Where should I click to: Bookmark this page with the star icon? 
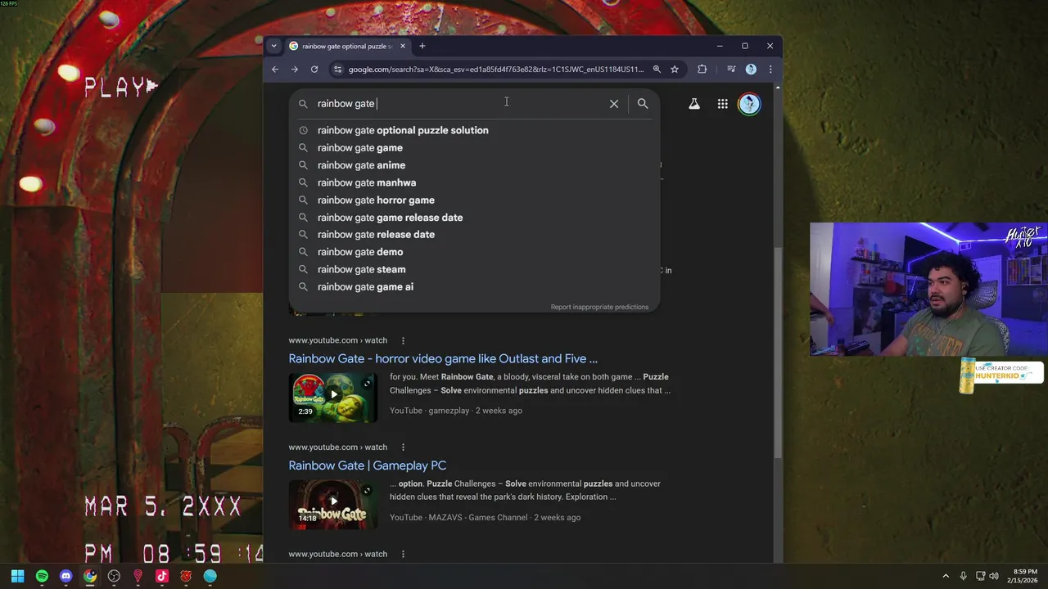675,70
